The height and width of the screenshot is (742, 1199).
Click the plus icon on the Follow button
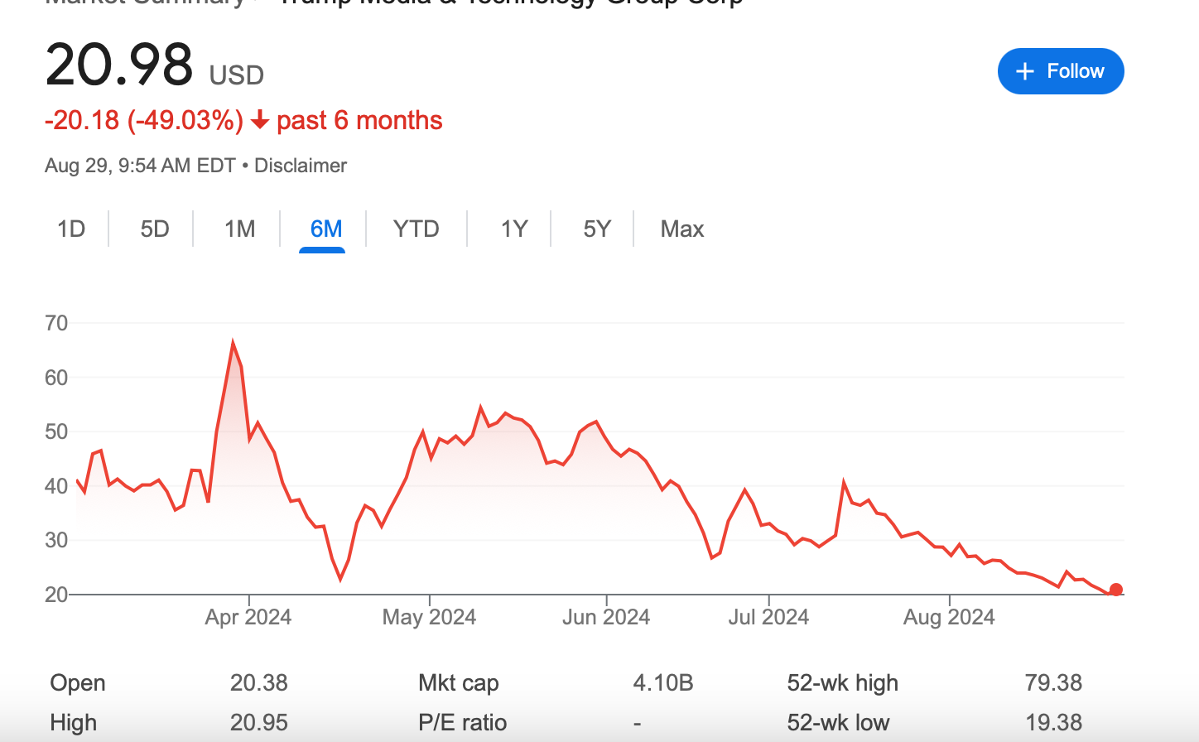(x=1024, y=71)
